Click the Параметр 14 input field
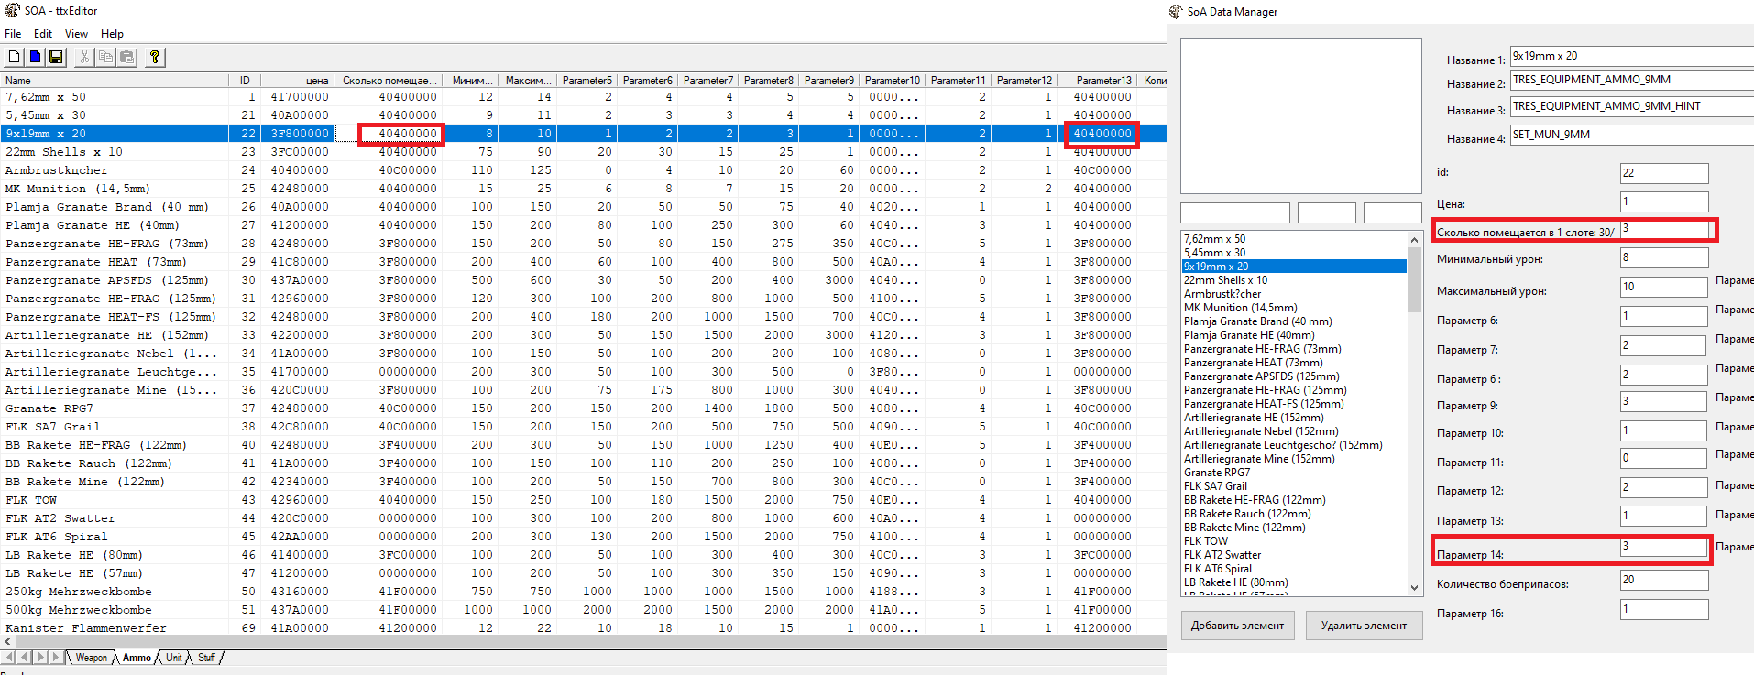 (1664, 547)
